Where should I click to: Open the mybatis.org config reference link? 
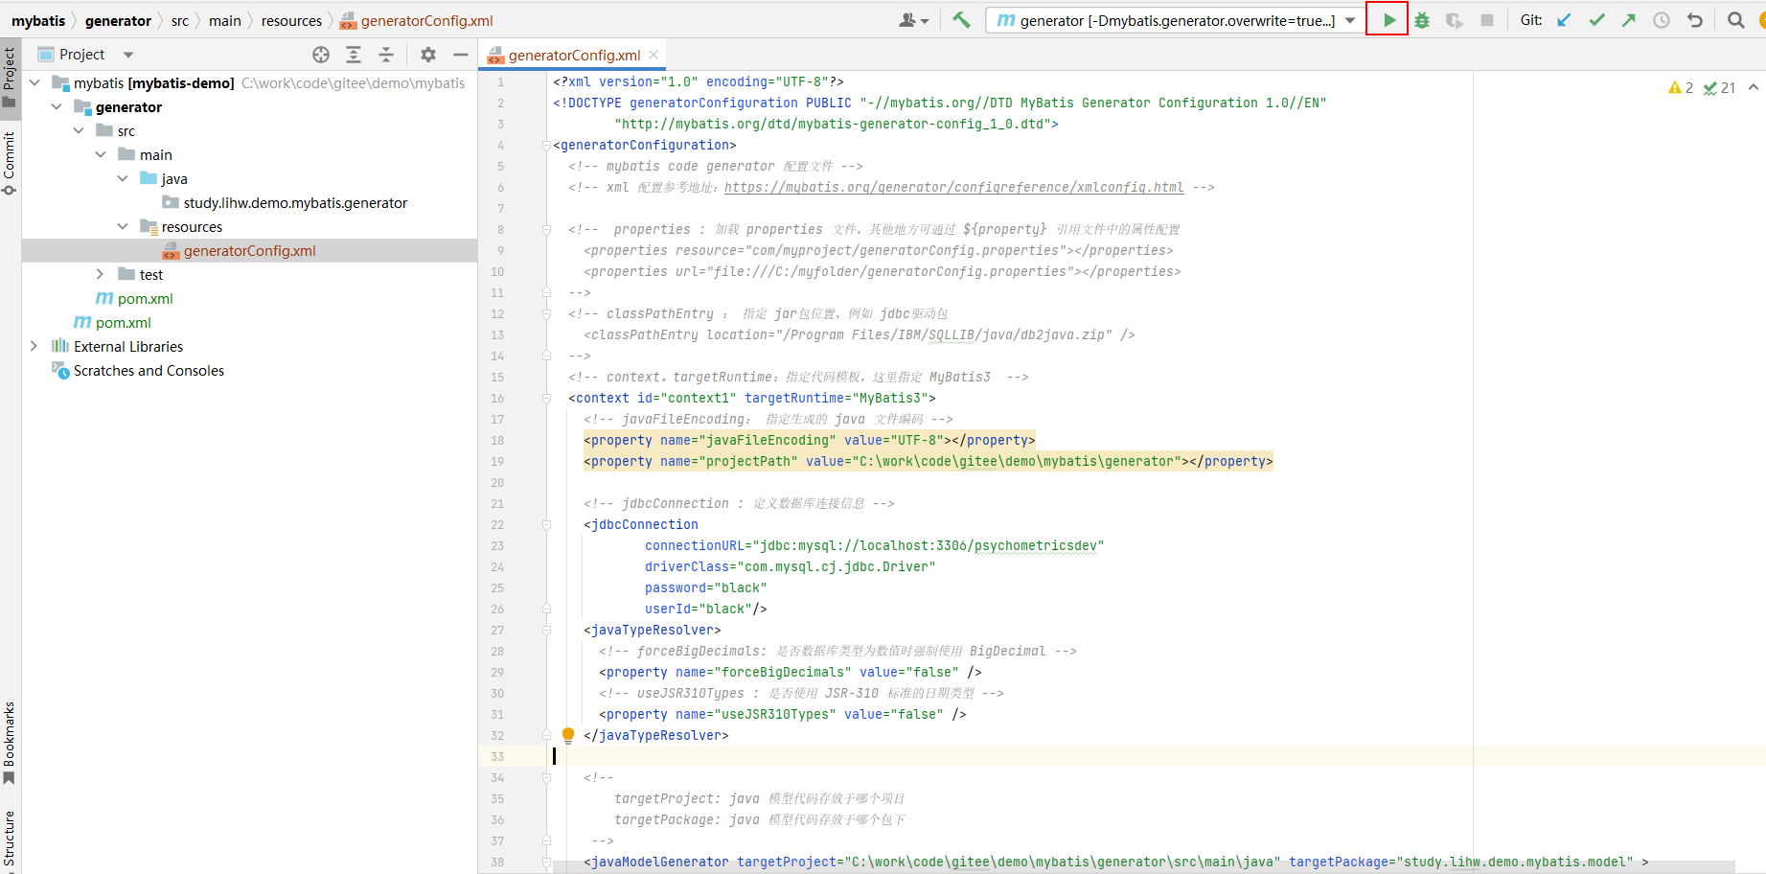click(953, 188)
